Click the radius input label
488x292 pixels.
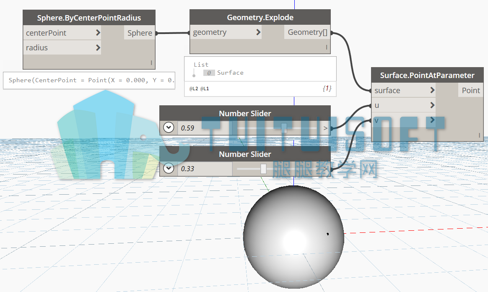coord(37,48)
